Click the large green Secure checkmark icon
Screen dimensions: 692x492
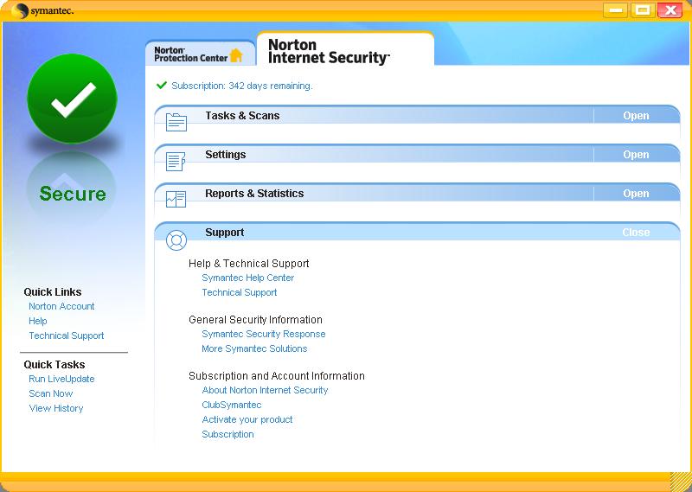(x=72, y=99)
